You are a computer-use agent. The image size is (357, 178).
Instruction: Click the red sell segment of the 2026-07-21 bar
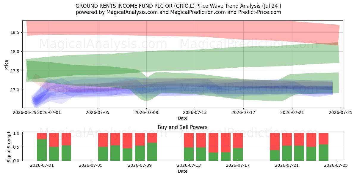[x=287, y=139]
